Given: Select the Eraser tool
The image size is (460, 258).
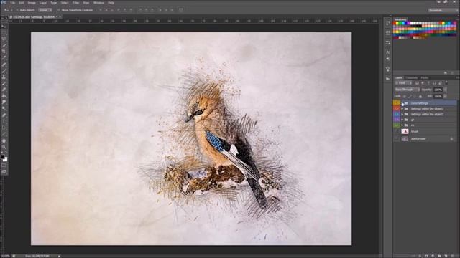Looking at the screenshot, I should pyautogui.click(x=4, y=90).
